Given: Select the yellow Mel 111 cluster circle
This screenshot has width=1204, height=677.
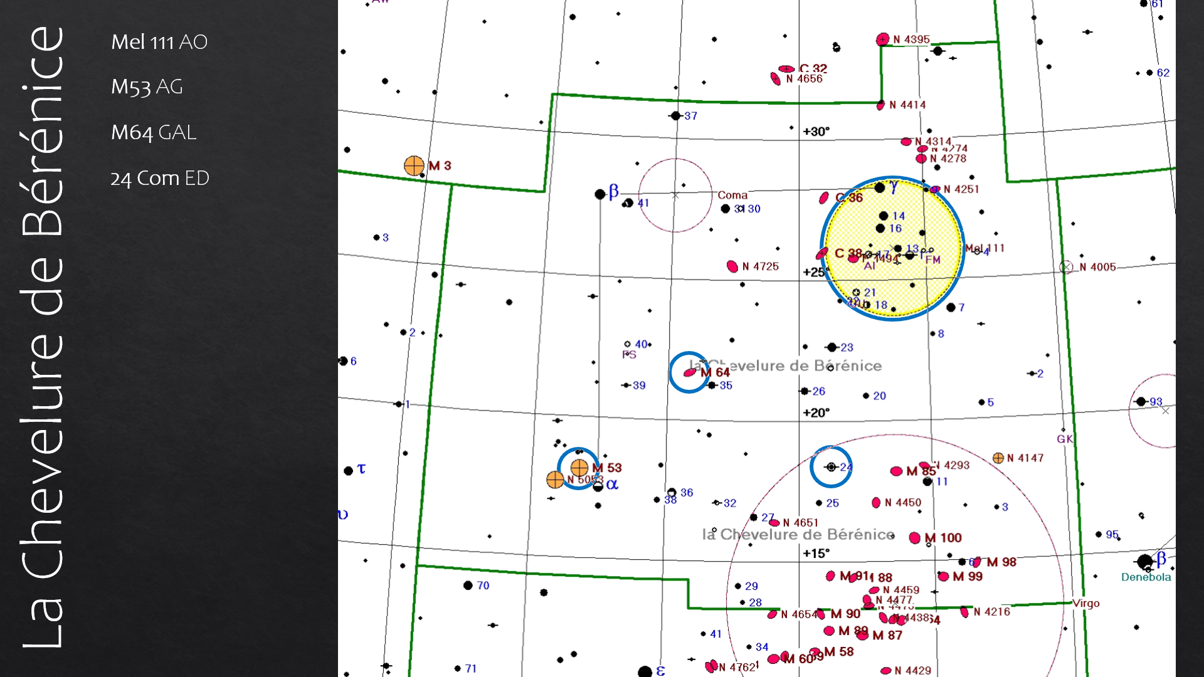Looking at the screenshot, I should 893,249.
